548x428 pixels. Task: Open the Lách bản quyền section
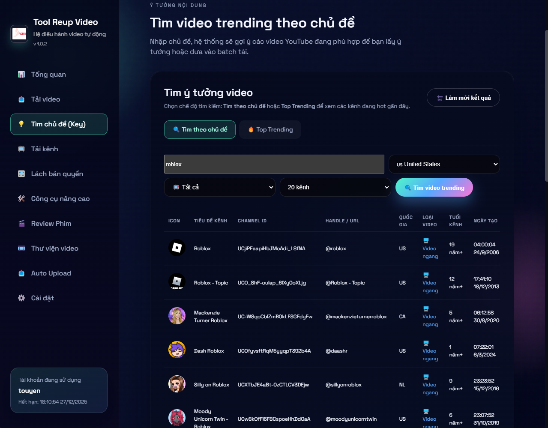coord(57,174)
